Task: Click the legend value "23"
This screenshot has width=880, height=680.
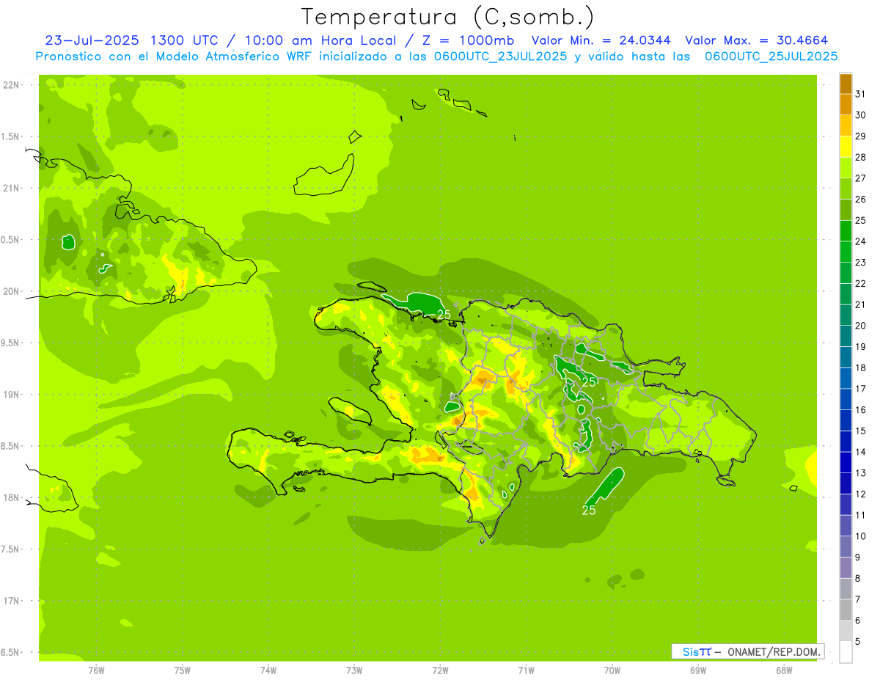Action: pos(860,263)
